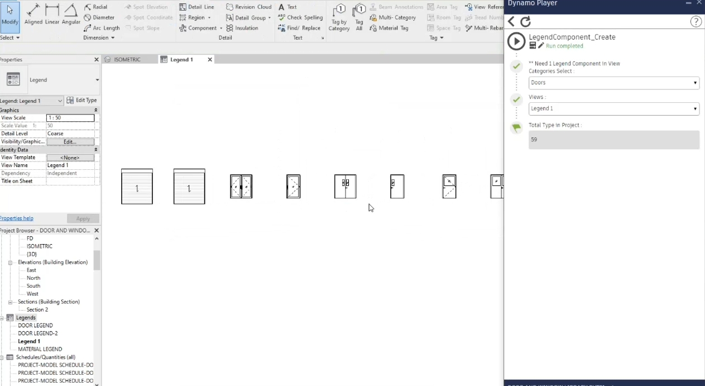Run the LegendComponent_Create script
This screenshot has height=386, width=705.
pyautogui.click(x=516, y=41)
